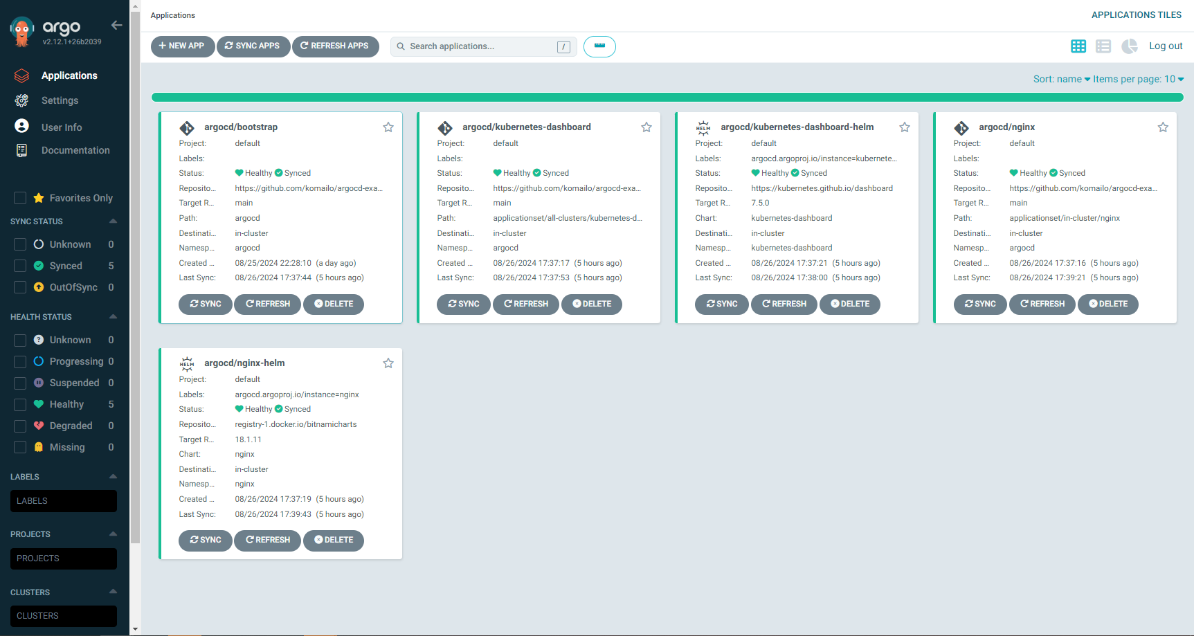The width and height of the screenshot is (1194, 636).
Task: Click the green health status bar
Action: pyautogui.click(x=667, y=98)
